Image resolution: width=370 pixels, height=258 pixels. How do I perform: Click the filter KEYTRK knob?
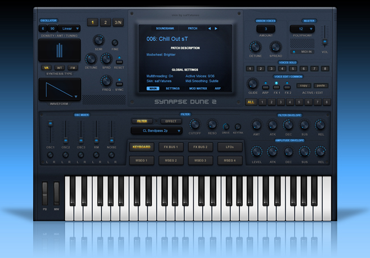pyautogui.click(x=238, y=127)
